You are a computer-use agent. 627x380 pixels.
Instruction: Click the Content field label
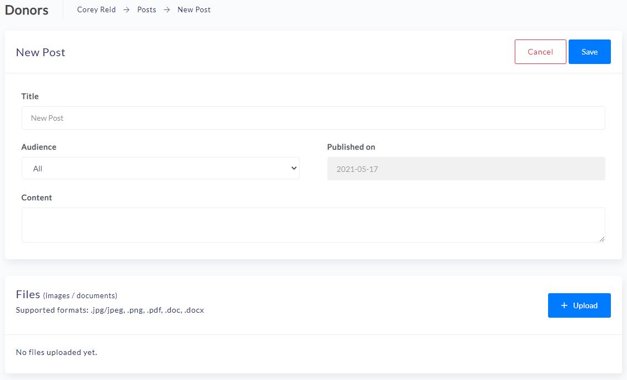tap(37, 198)
